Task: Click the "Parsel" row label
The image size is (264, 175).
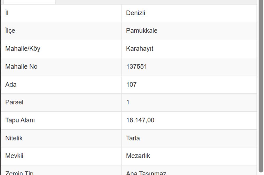Action: coord(14,102)
